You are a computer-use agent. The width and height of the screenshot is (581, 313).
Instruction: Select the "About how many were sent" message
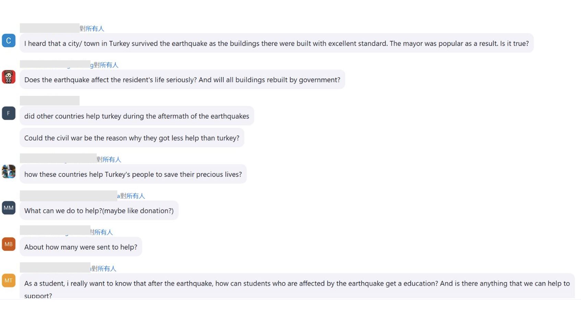point(81,247)
